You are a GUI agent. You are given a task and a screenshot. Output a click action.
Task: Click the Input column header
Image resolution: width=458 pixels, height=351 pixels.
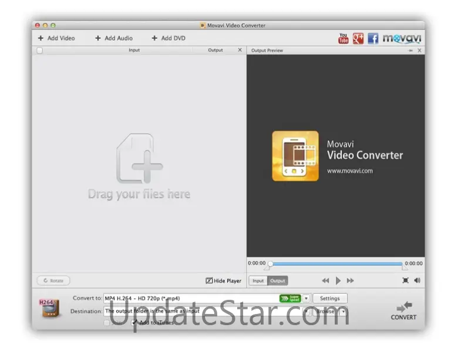pos(134,50)
